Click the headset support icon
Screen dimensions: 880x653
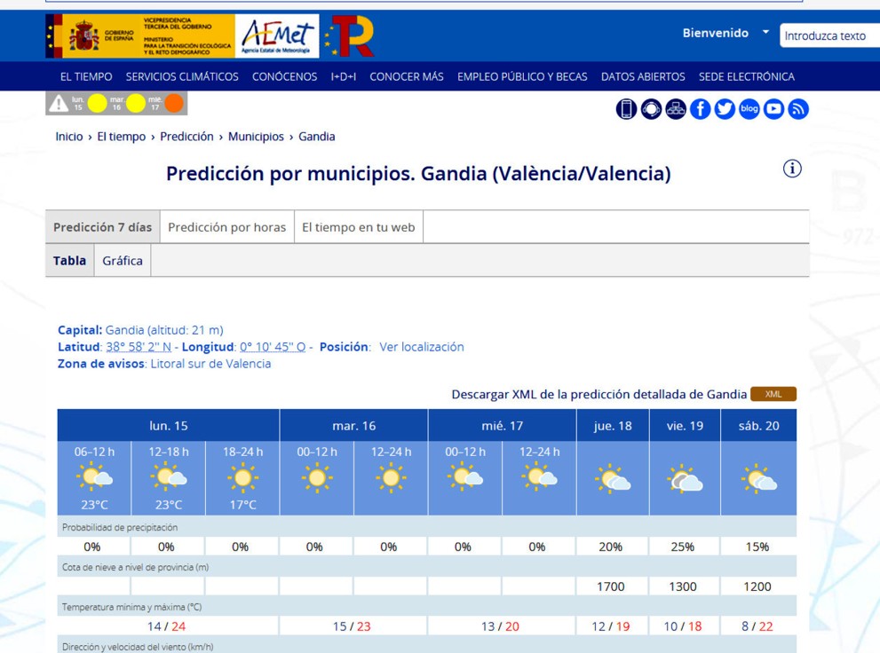point(651,109)
